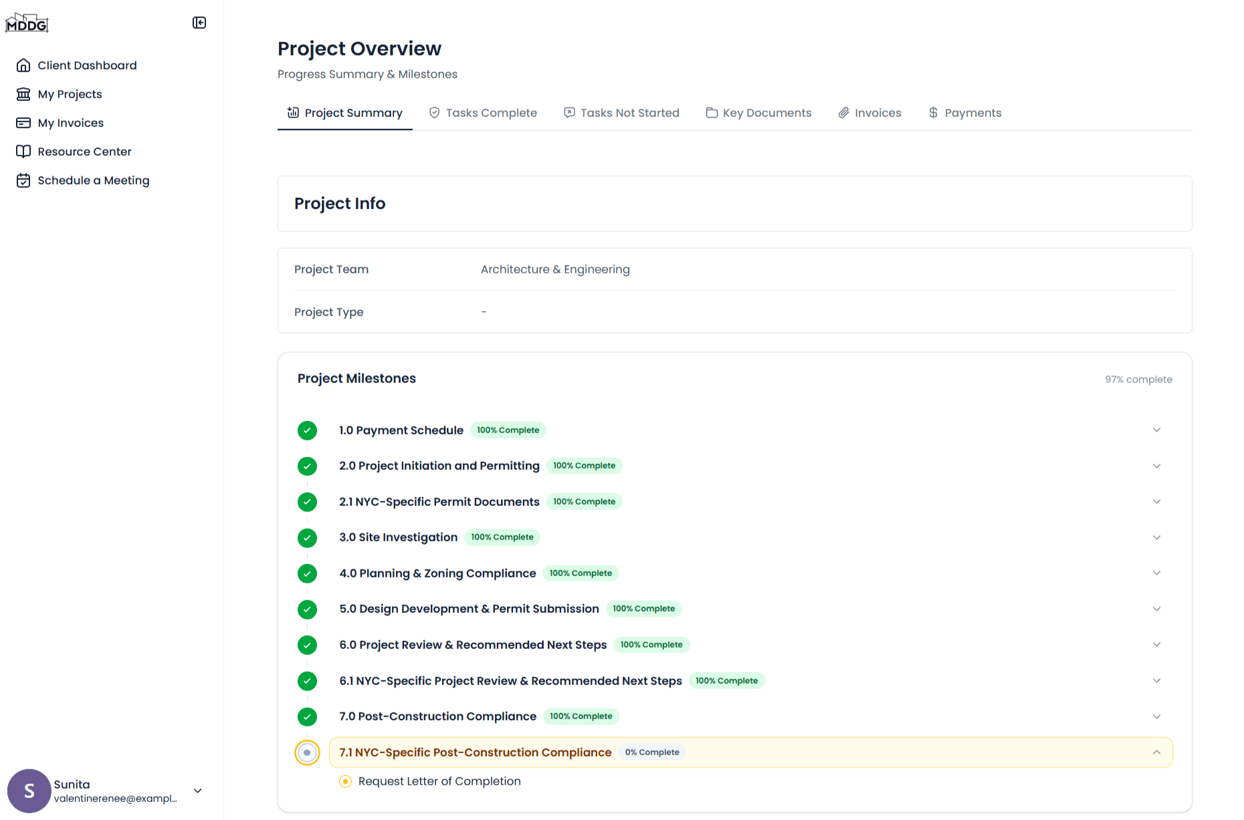Click the Request Letter of Completion task
This screenshot has width=1244, height=820.
click(x=439, y=781)
